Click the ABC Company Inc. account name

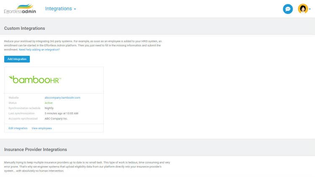click(56, 119)
